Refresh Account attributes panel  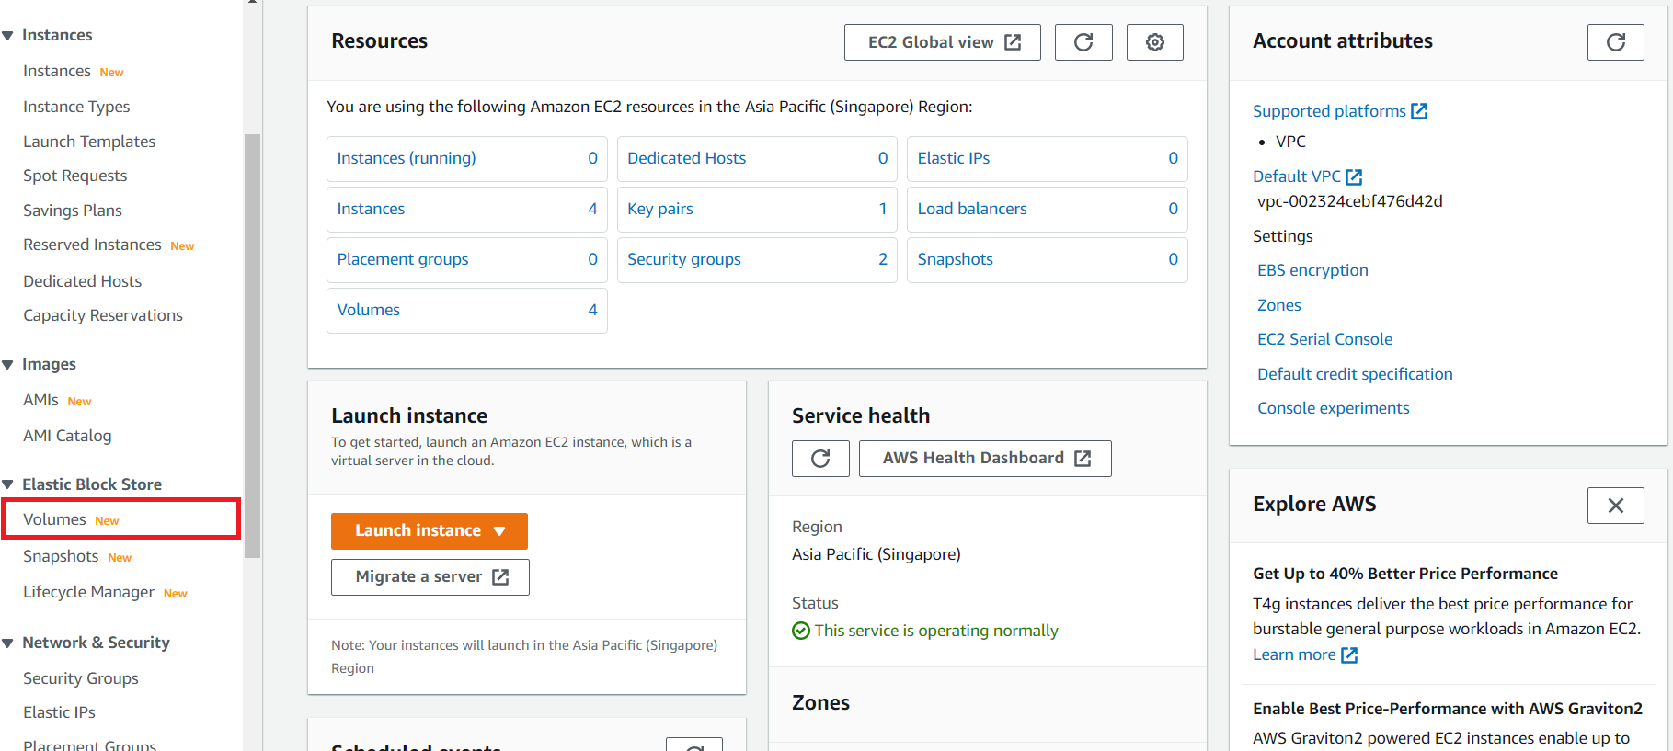1615,42
